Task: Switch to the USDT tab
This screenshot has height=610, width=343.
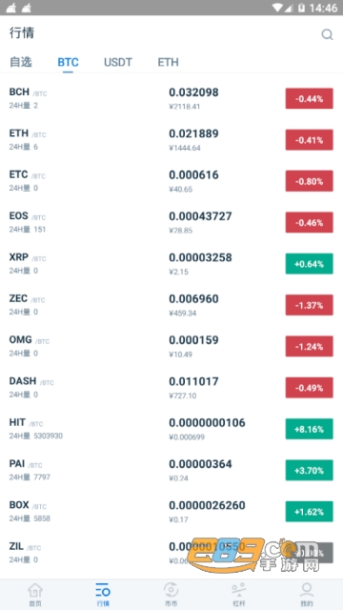Action: [118, 62]
